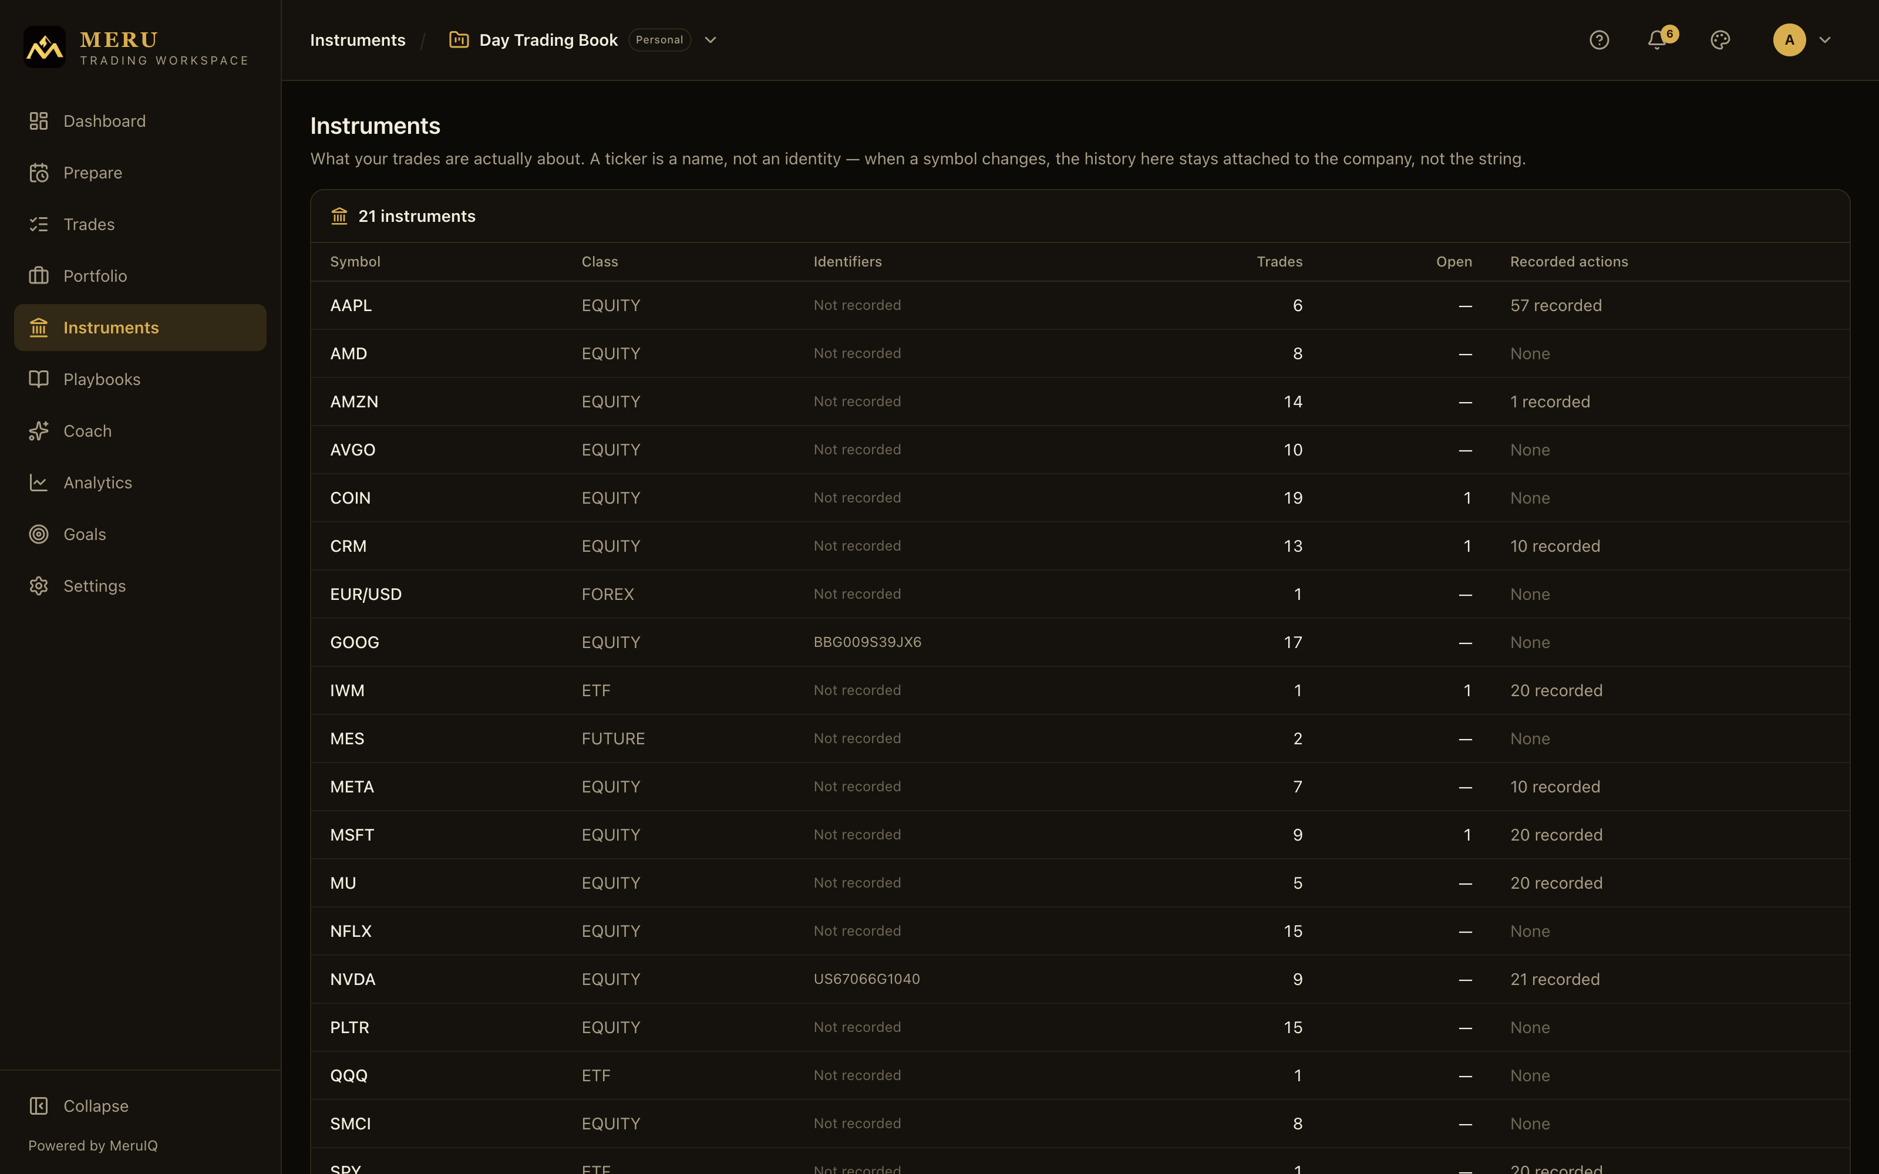Click the Coach sparkle icon
The height and width of the screenshot is (1174, 1879).
39,431
